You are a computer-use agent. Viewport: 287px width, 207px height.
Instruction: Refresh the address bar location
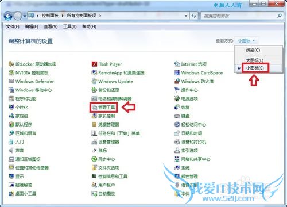[194, 16]
